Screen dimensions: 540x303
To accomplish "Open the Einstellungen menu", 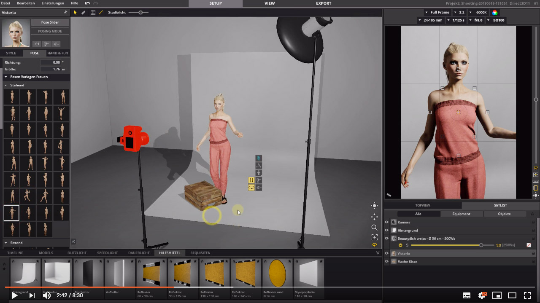I will point(53,3).
